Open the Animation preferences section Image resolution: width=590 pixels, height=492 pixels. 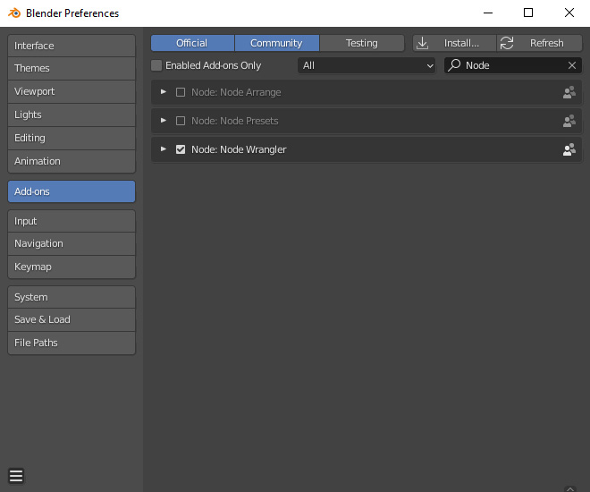coord(72,162)
